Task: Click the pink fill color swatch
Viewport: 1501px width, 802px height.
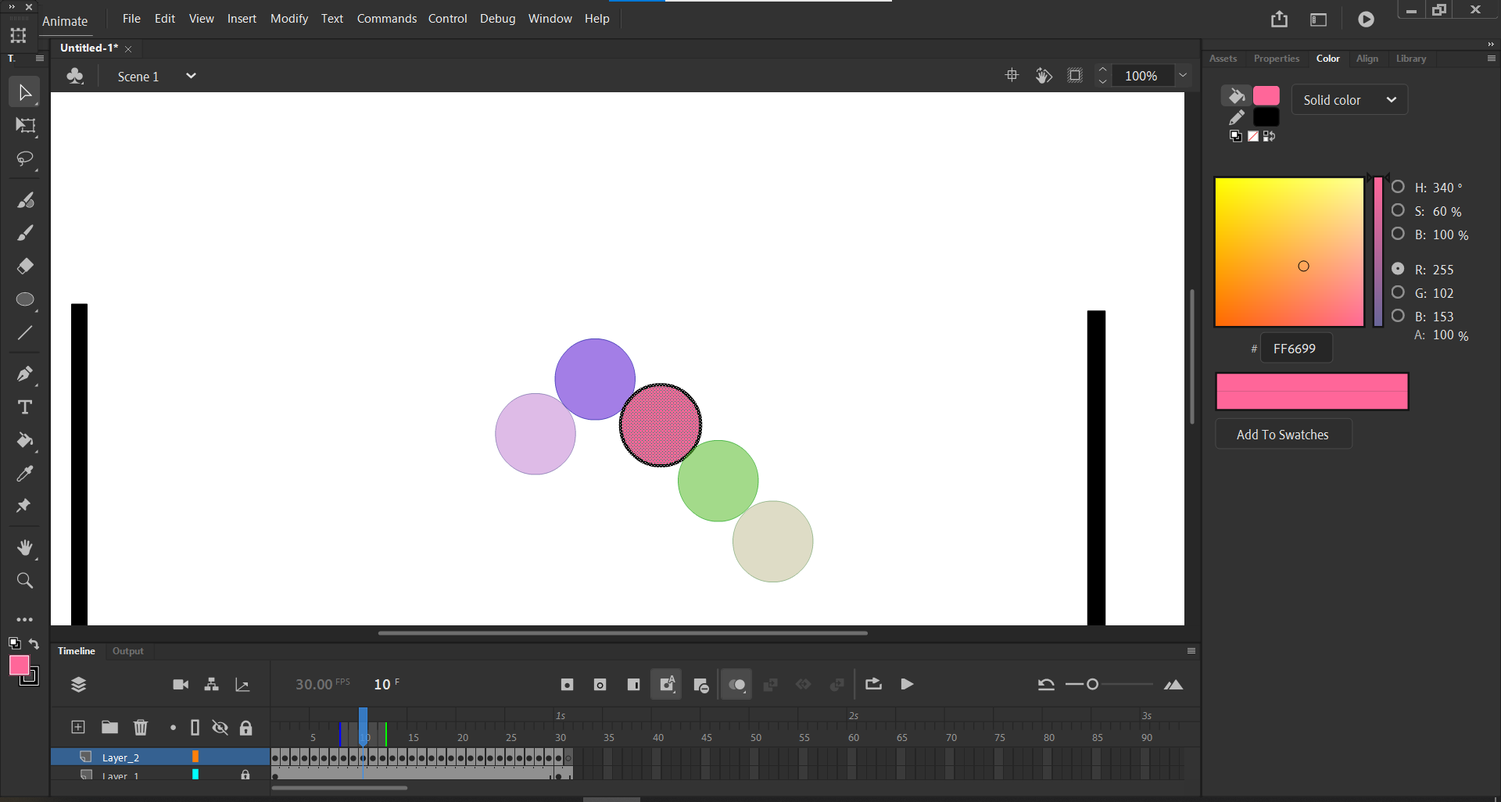Action: coord(1266,96)
